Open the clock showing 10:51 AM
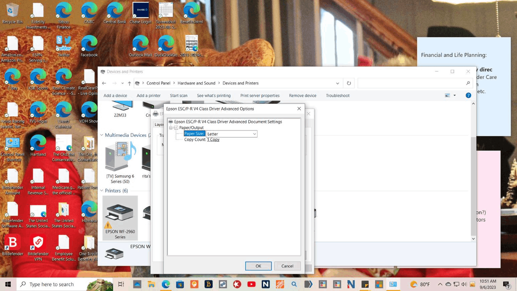The width and height of the screenshot is (517, 291). [488, 284]
